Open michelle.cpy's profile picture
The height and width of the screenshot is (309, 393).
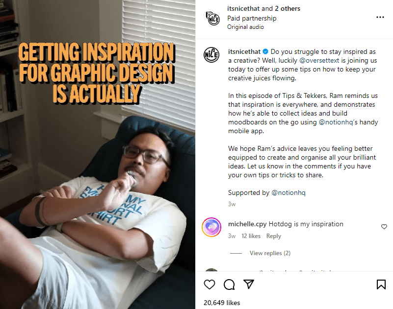tap(211, 227)
